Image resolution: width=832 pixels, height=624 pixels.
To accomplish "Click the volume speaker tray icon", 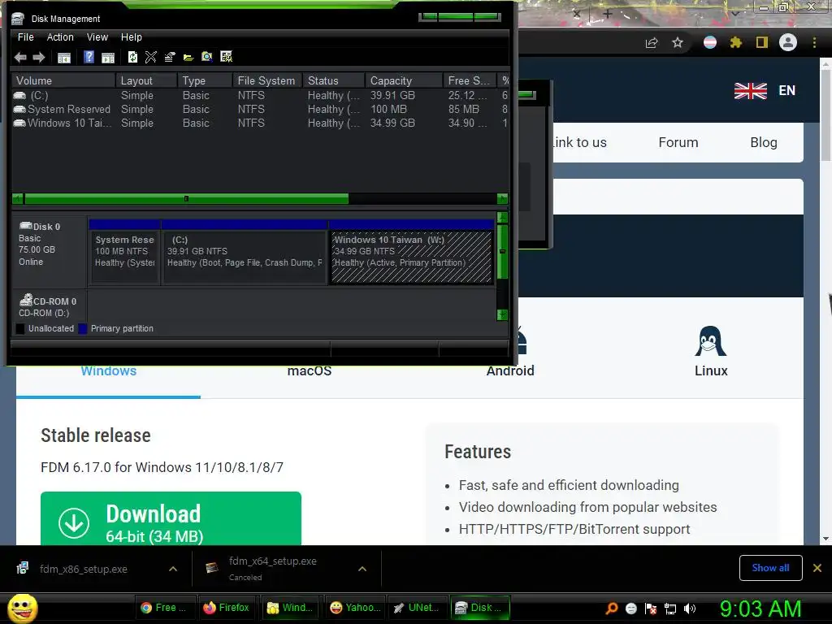I will coord(690,609).
